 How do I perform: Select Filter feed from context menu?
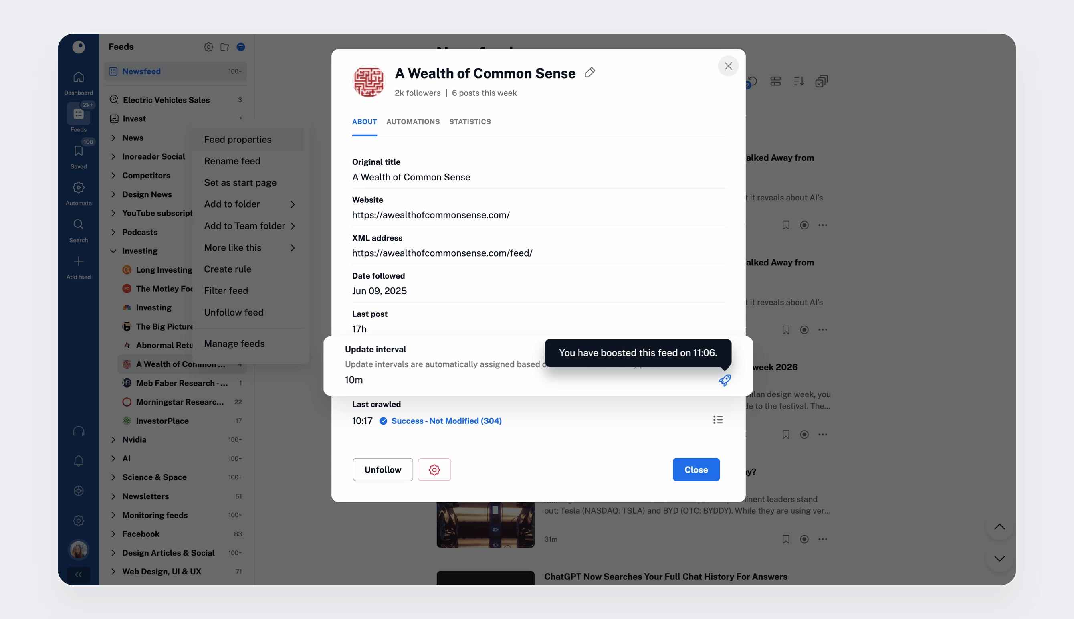[226, 290]
